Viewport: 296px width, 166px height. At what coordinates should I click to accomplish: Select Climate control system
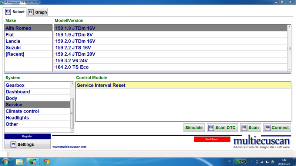coord(37,111)
